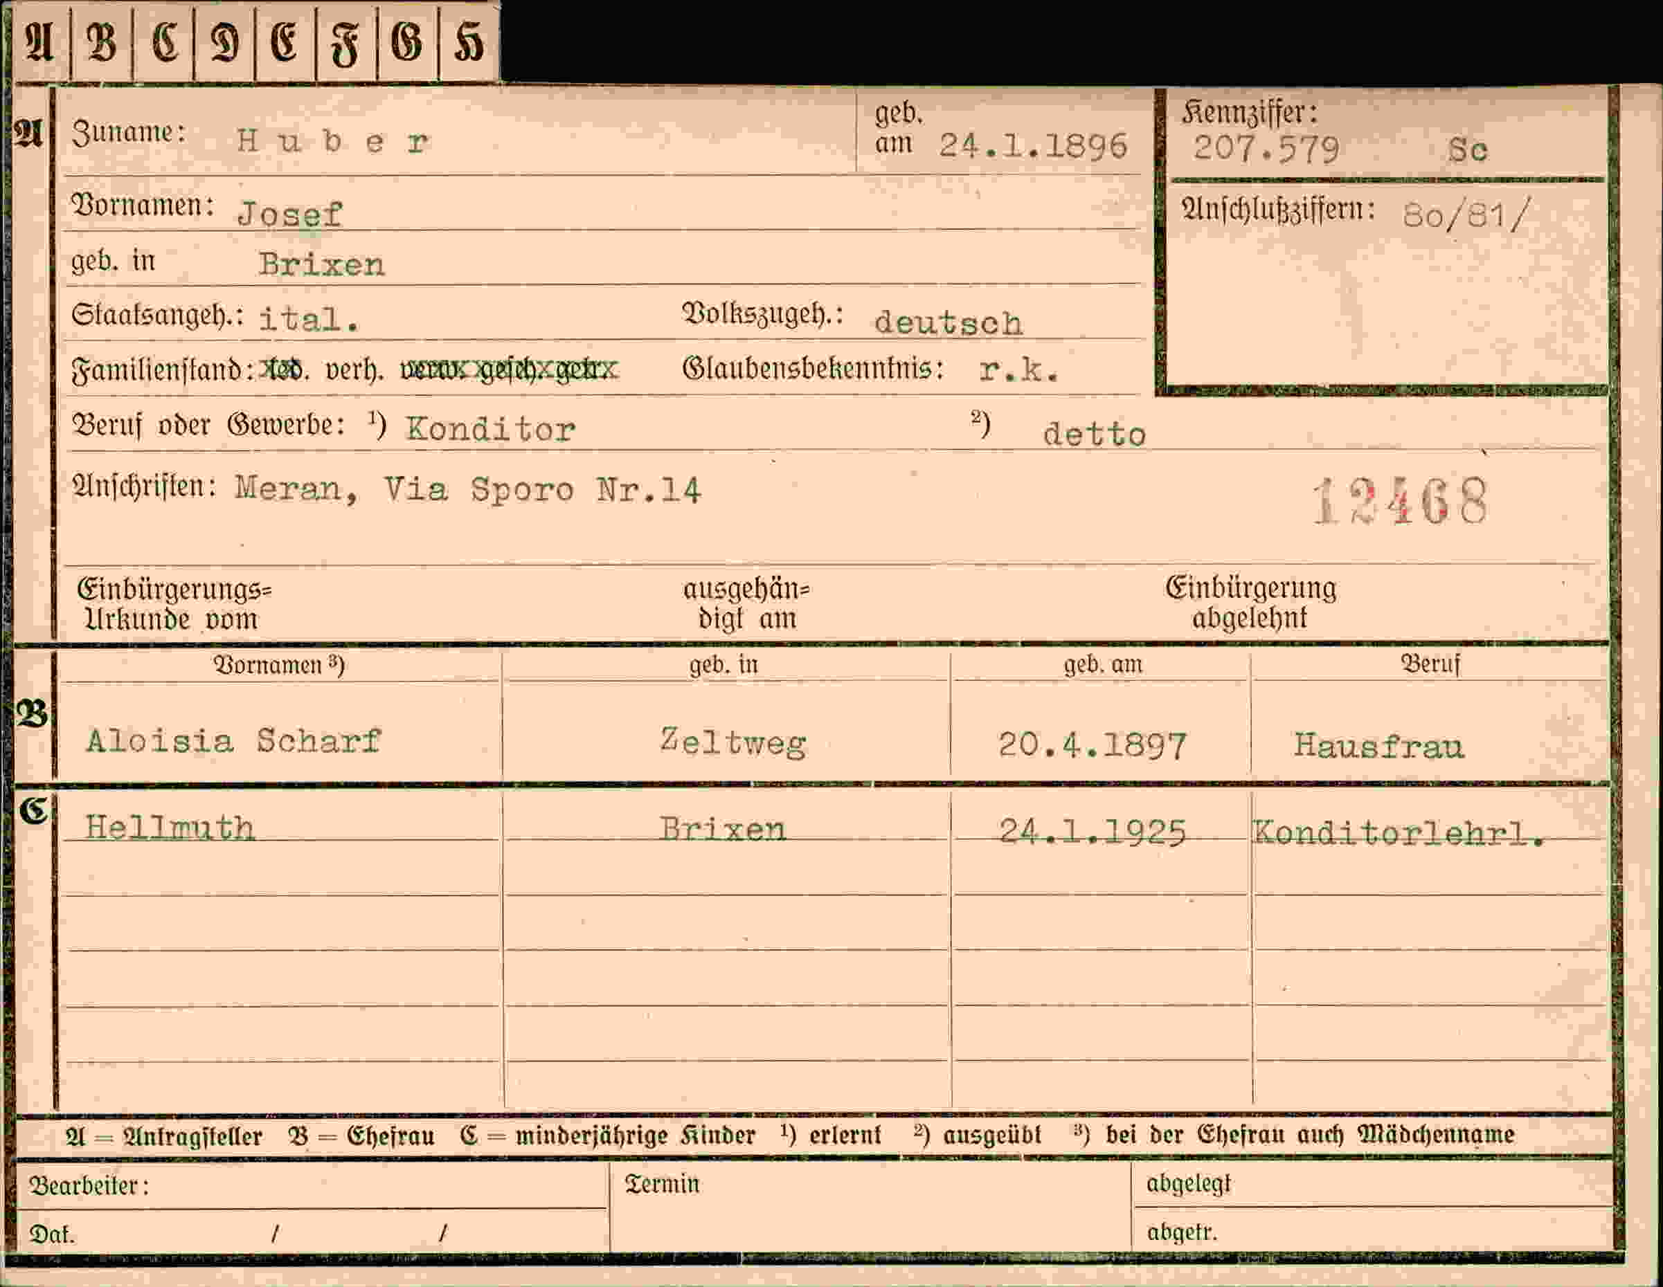Click the wife's birth date 20.4.1897
The height and width of the screenshot is (1287, 1663).
click(1092, 745)
